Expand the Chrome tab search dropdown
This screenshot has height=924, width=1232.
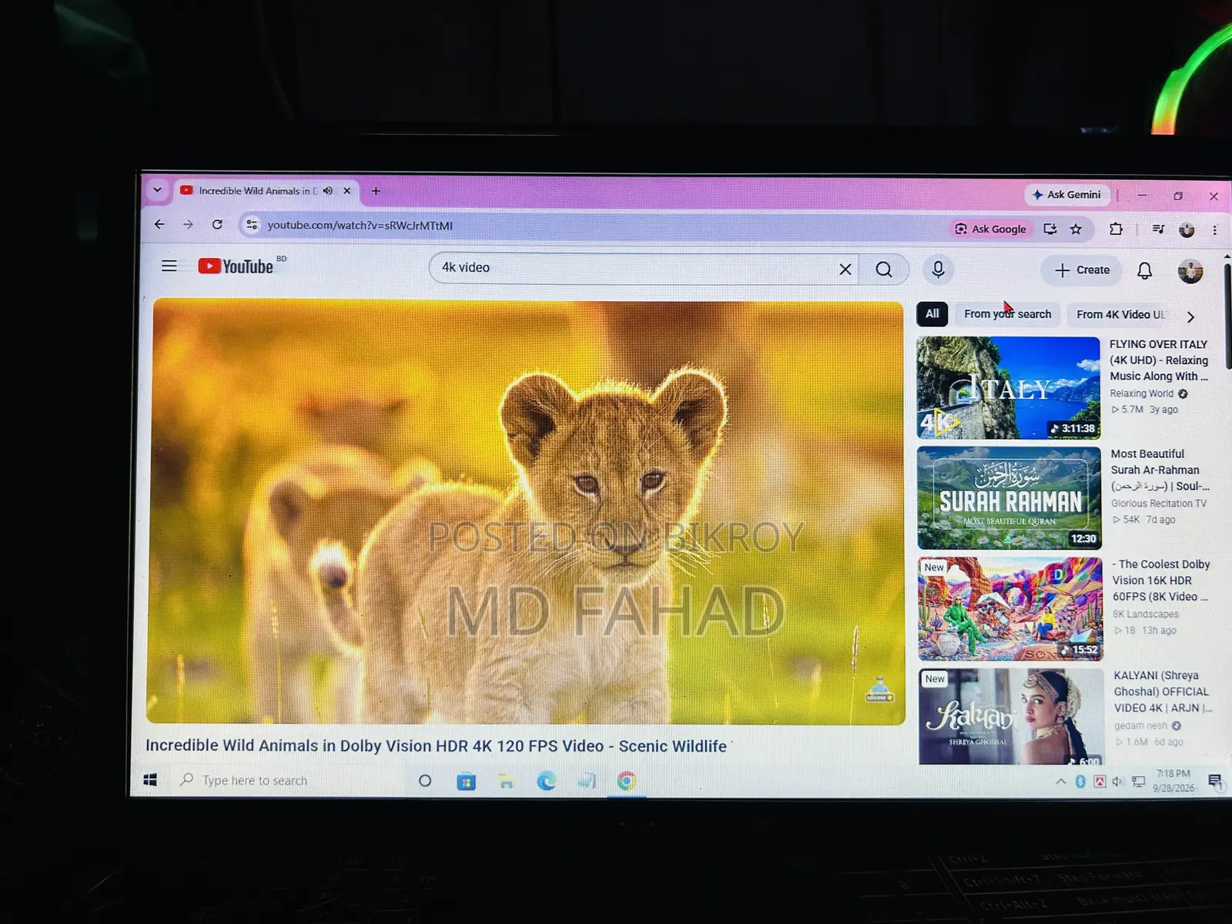(x=158, y=189)
